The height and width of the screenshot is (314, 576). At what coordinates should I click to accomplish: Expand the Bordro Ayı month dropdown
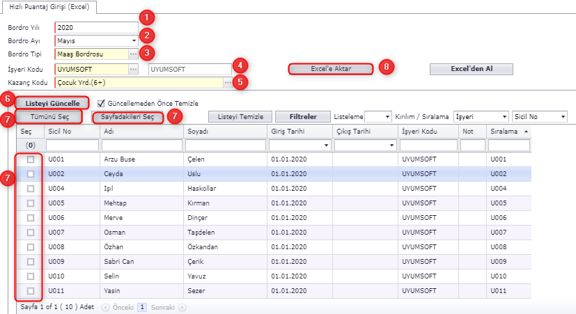[133, 41]
